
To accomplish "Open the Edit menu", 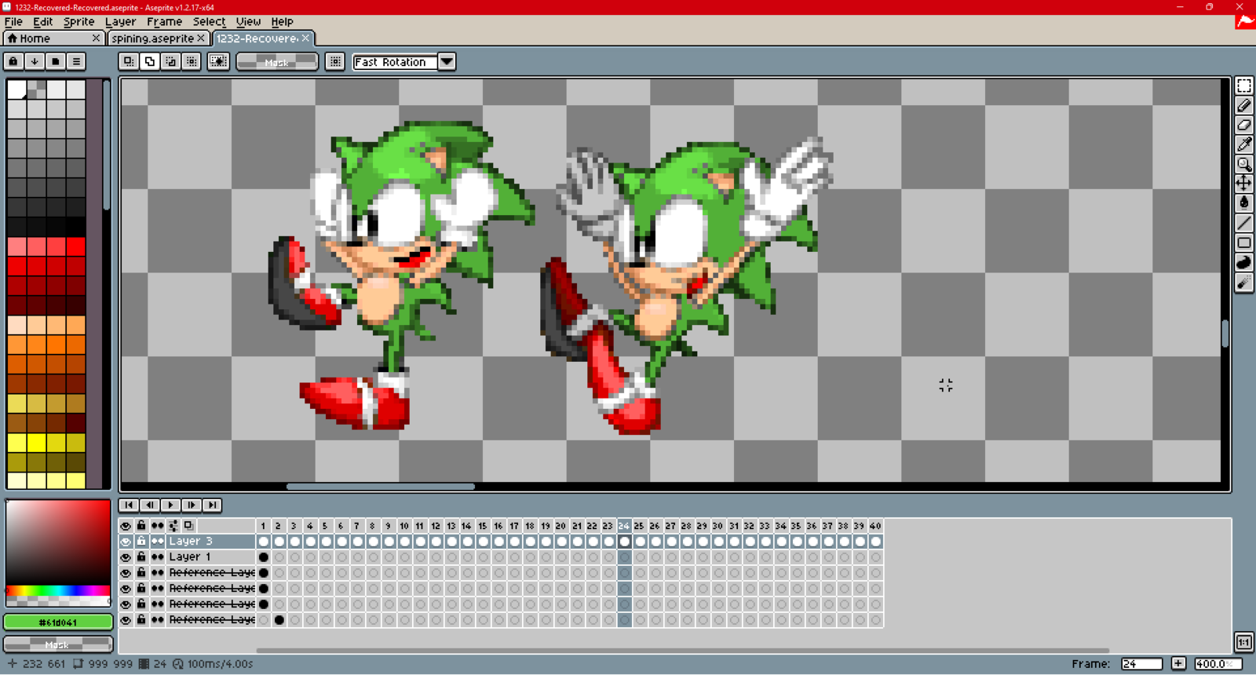I will (x=42, y=22).
